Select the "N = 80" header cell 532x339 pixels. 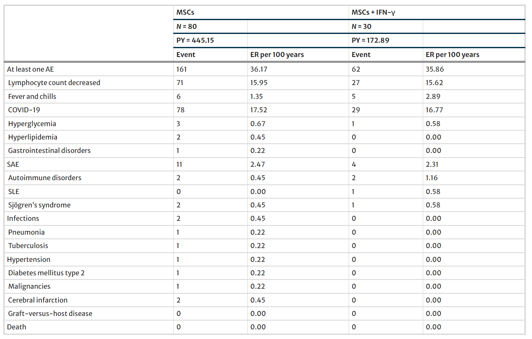tap(187, 26)
